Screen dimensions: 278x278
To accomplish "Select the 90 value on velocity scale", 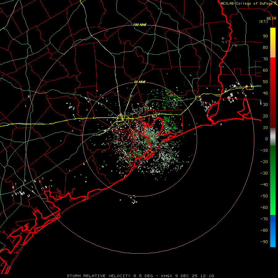I will point(265,36).
